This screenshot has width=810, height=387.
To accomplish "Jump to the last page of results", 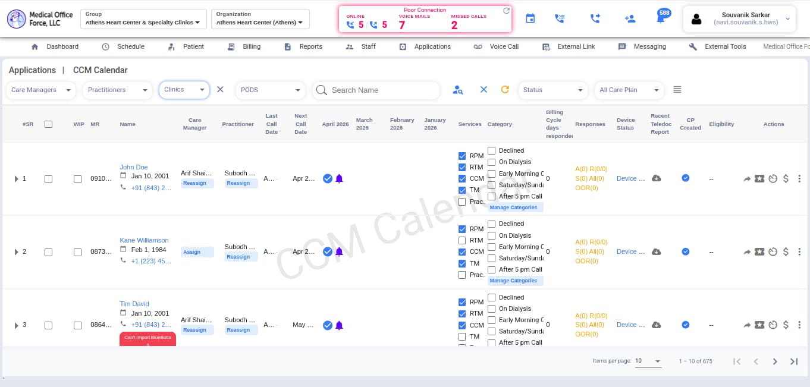I will (x=794, y=361).
